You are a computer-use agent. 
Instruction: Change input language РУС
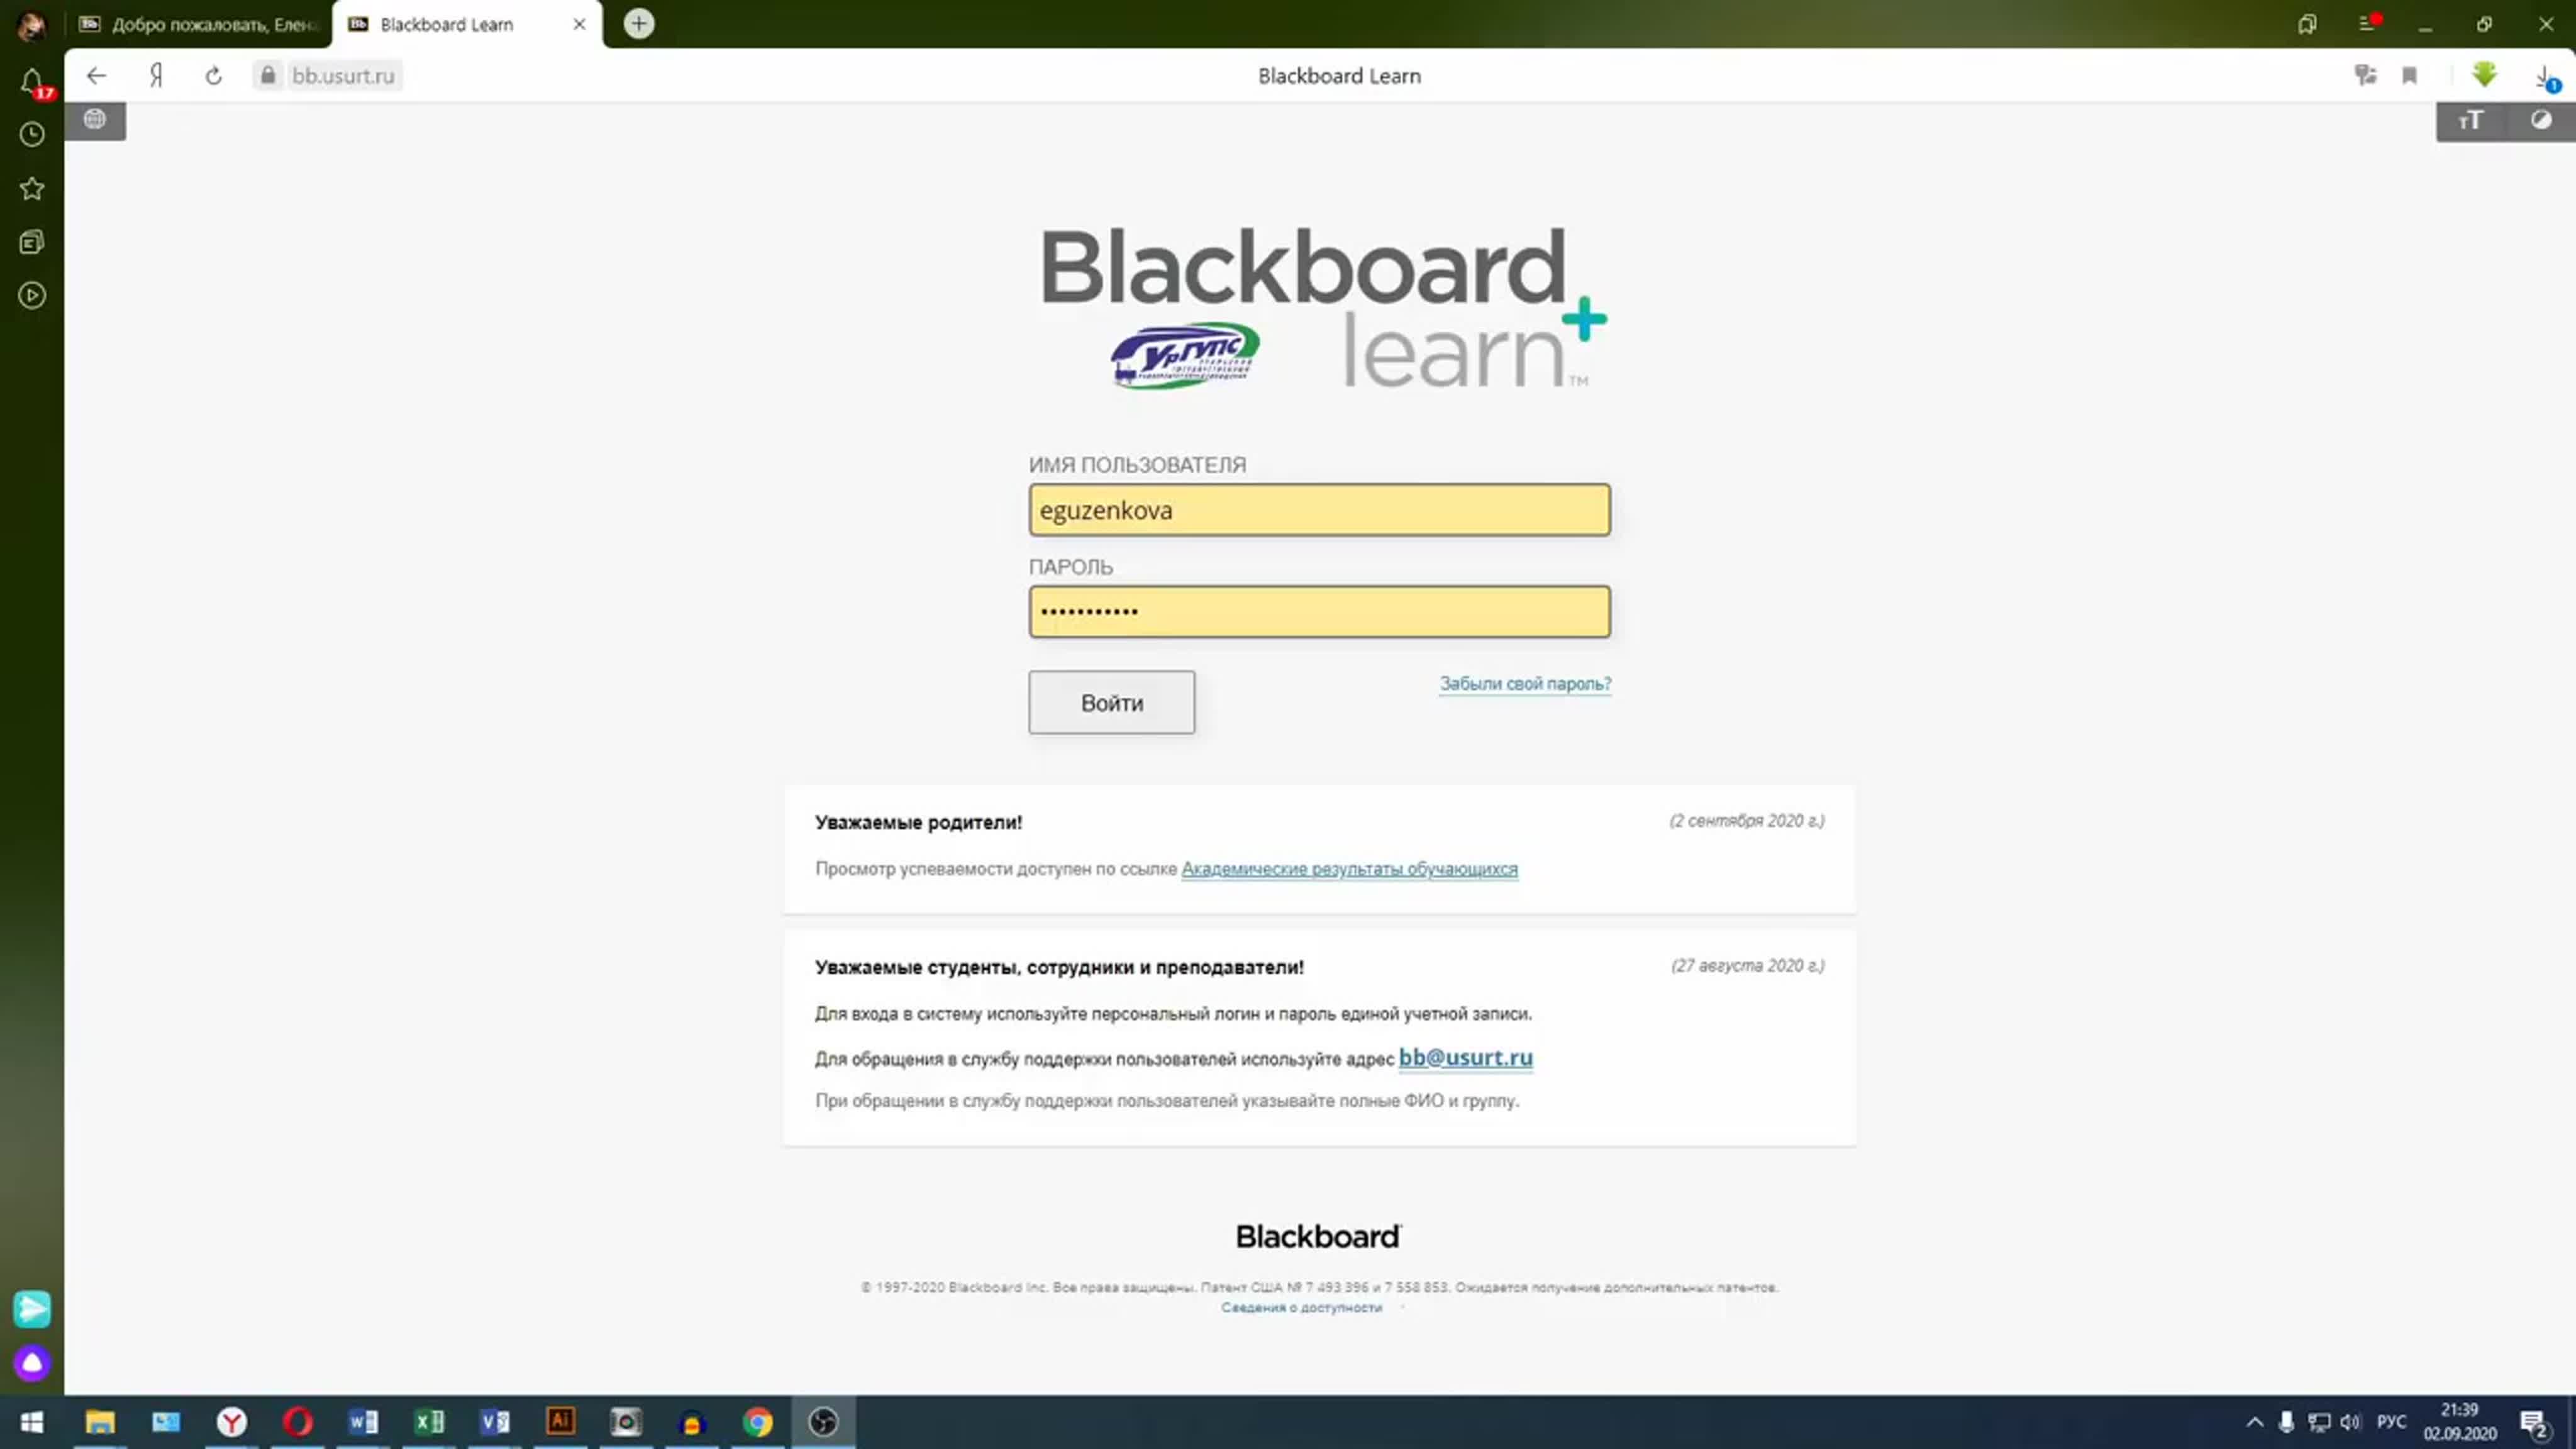(2392, 1421)
